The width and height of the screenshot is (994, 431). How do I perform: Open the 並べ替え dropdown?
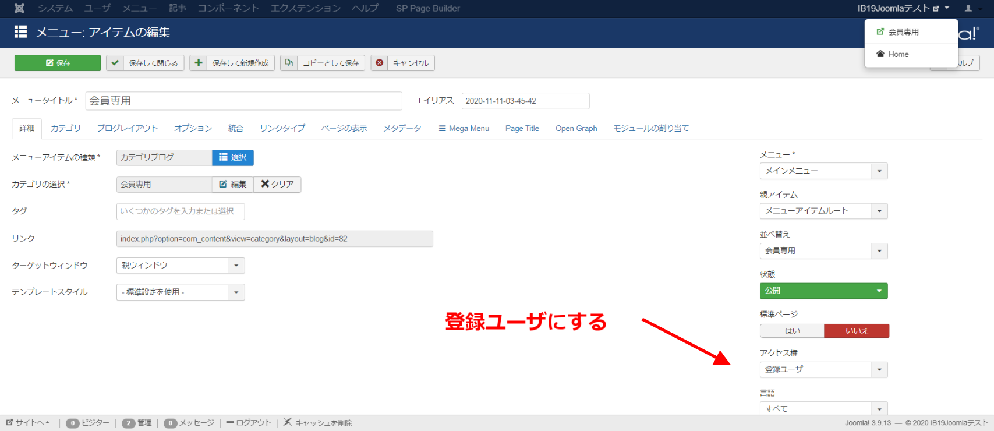pos(823,251)
